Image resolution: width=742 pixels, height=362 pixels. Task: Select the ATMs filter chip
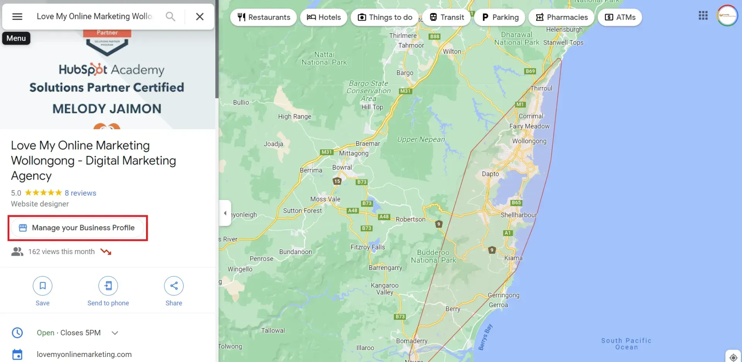click(620, 17)
